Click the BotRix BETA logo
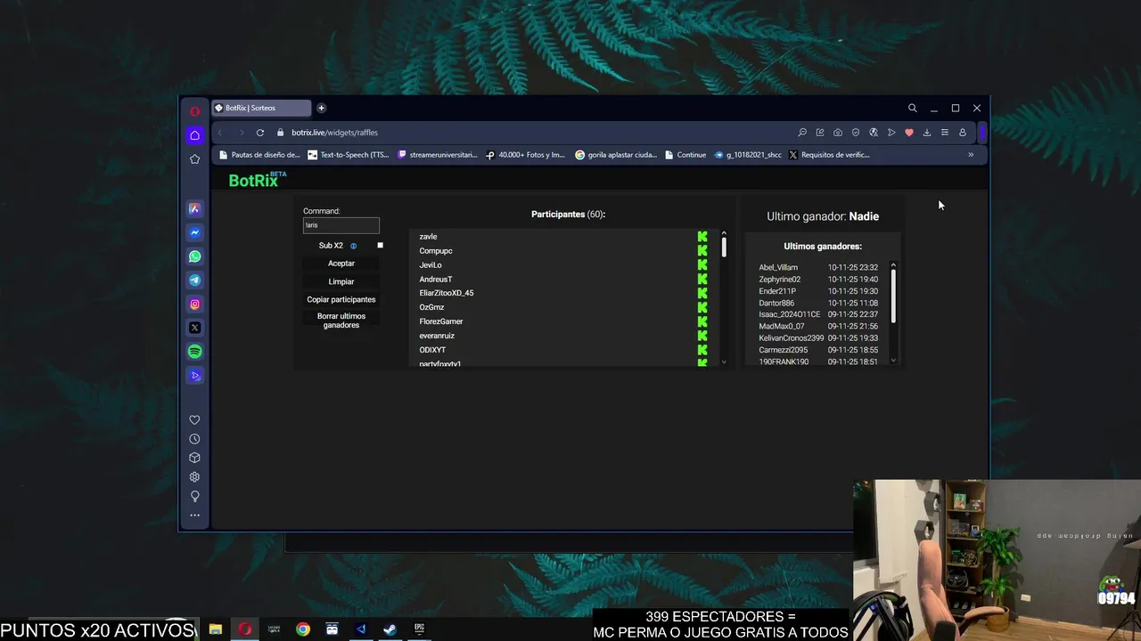The width and height of the screenshot is (1141, 641). (x=257, y=180)
